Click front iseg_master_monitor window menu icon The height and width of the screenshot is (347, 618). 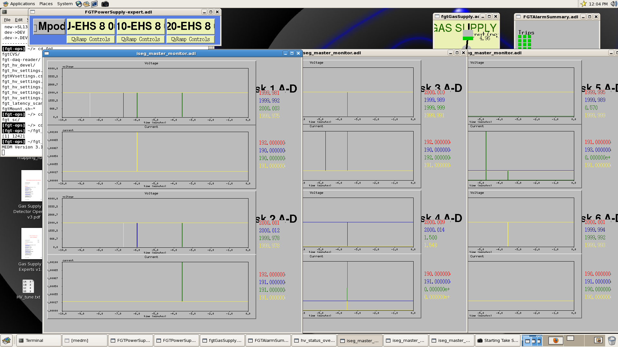tap(47, 53)
